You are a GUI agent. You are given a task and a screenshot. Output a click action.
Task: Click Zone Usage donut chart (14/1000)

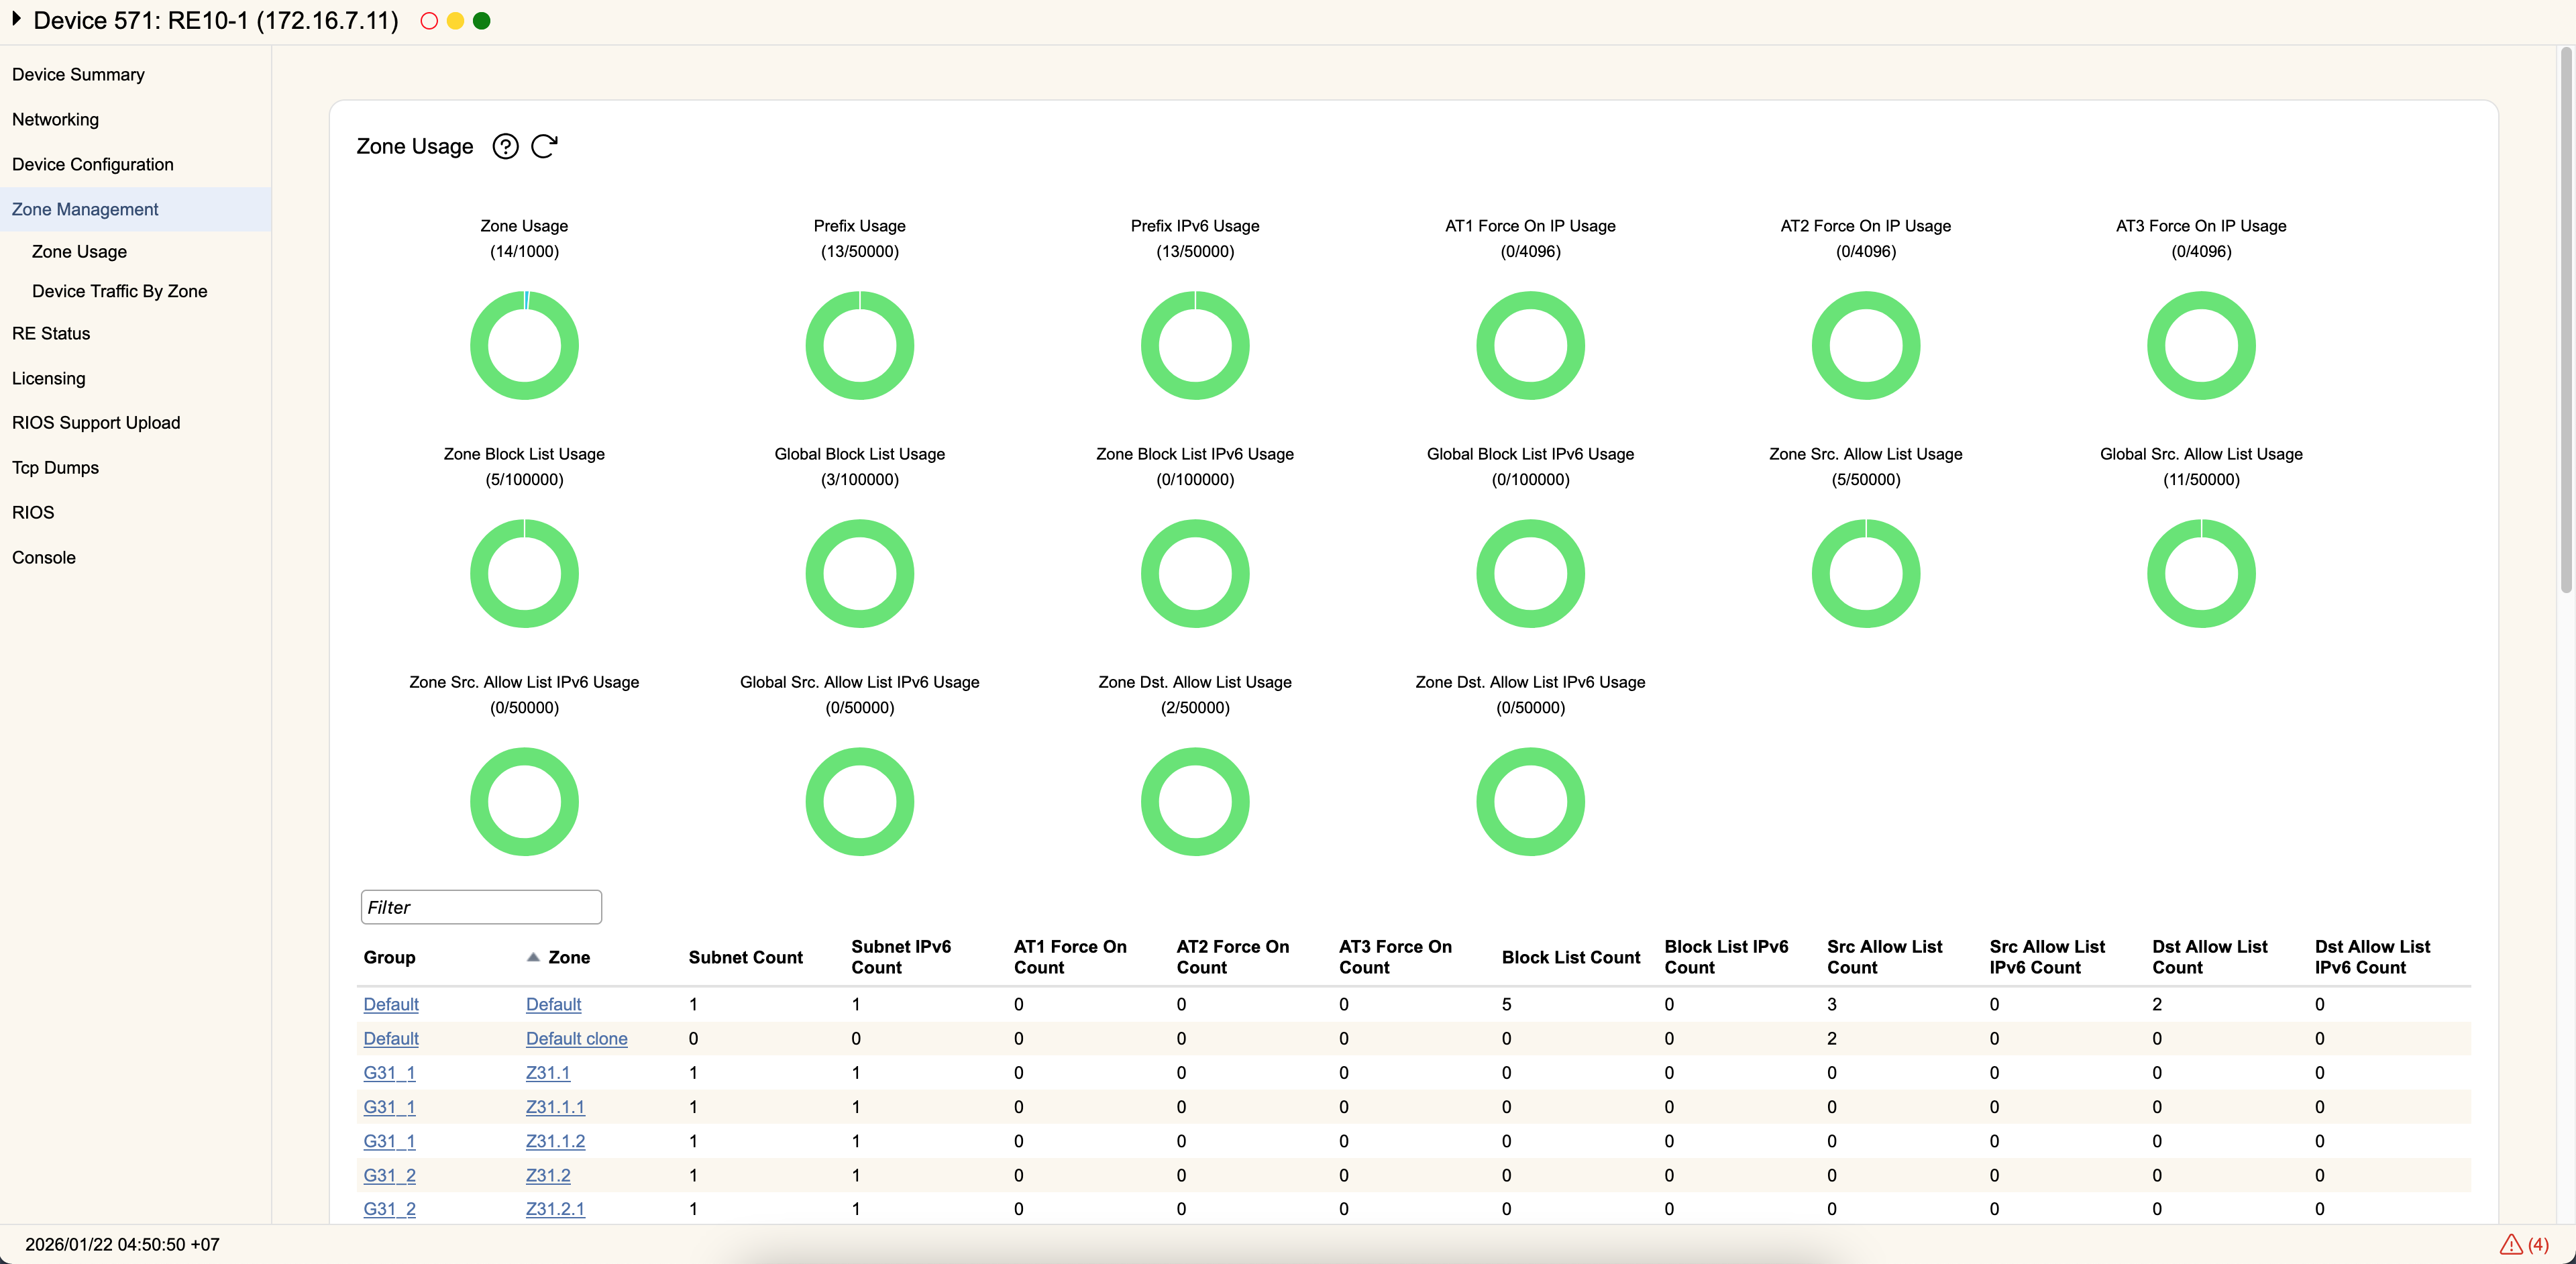tap(524, 345)
